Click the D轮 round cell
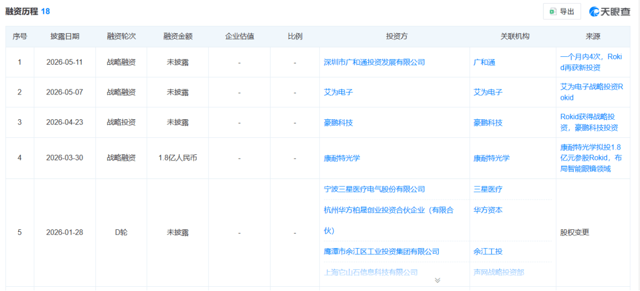The image size is (640, 291). (121, 233)
